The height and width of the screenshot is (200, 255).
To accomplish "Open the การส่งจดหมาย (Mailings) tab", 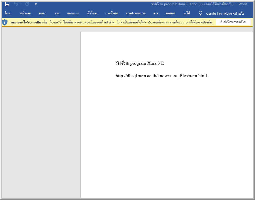I will [x=136, y=13].
